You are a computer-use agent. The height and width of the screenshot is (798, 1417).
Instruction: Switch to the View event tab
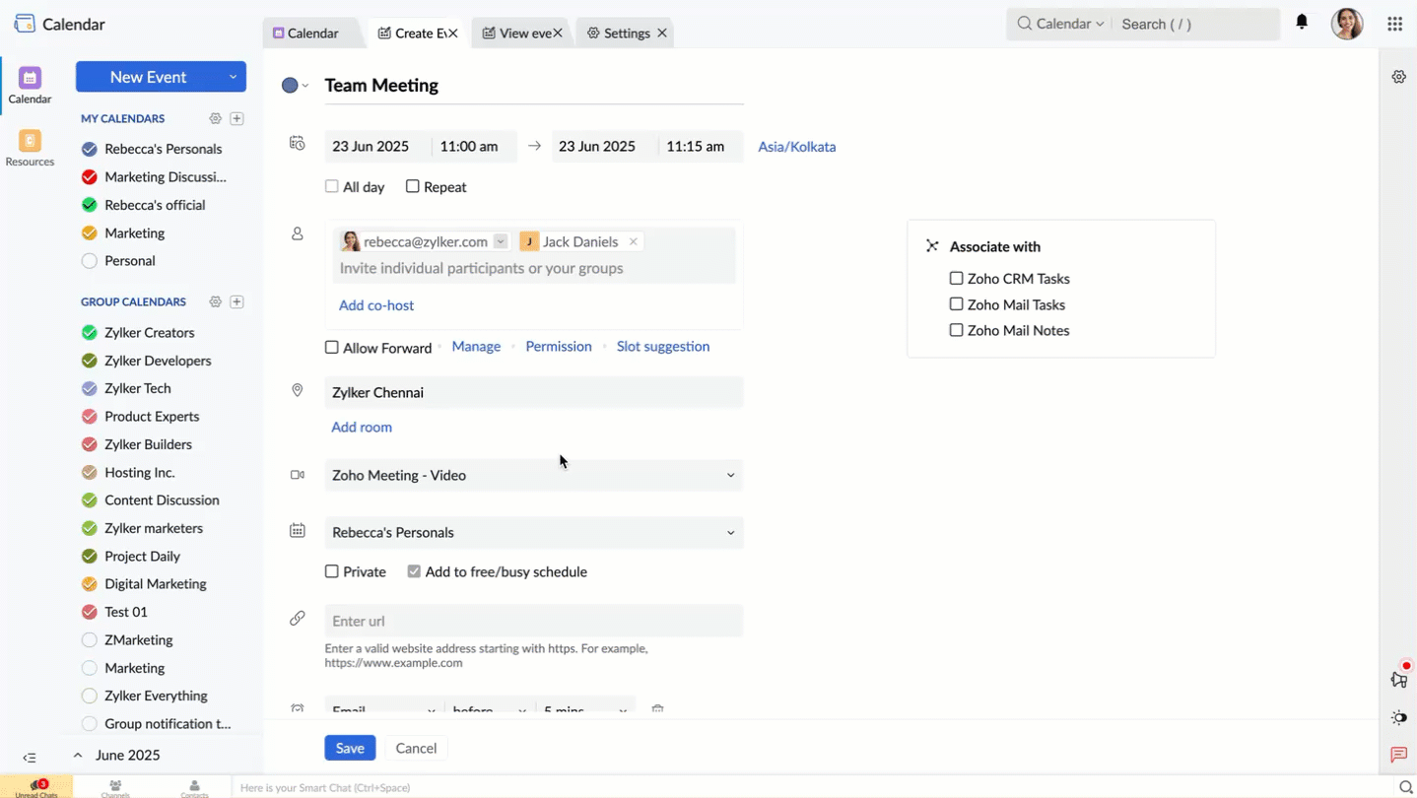(x=516, y=33)
